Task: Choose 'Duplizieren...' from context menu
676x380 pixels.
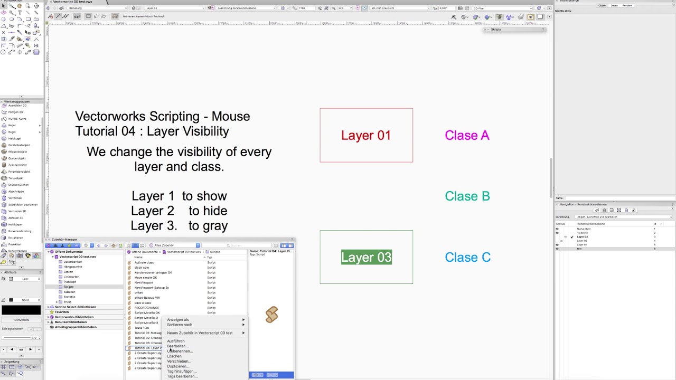Action: pos(205,366)
